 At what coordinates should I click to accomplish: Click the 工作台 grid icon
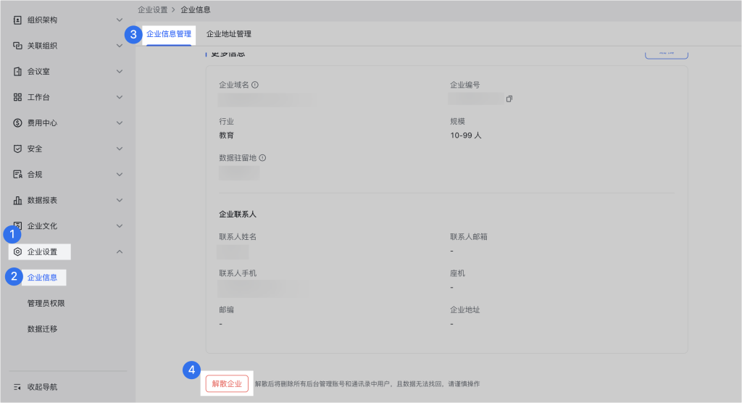[17, 97]
